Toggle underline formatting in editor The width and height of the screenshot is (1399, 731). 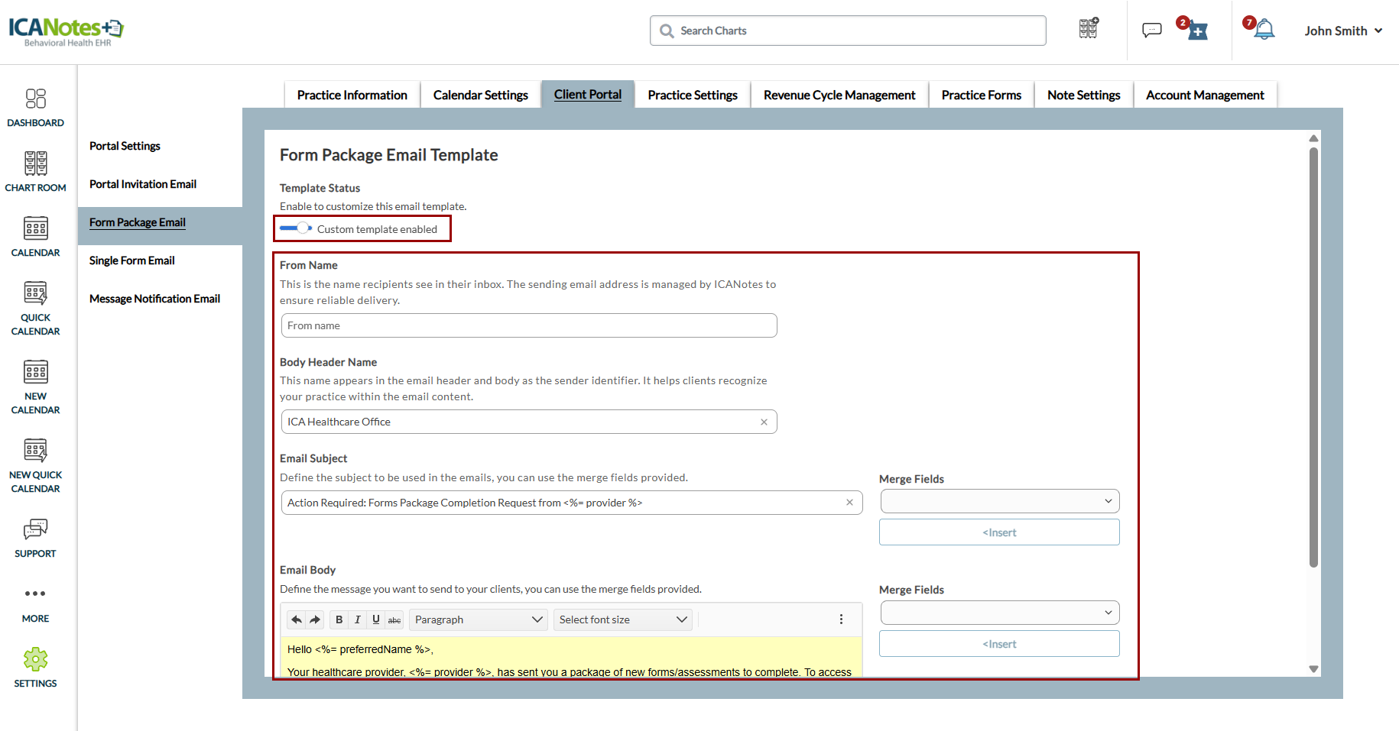[x=375, y=619]
